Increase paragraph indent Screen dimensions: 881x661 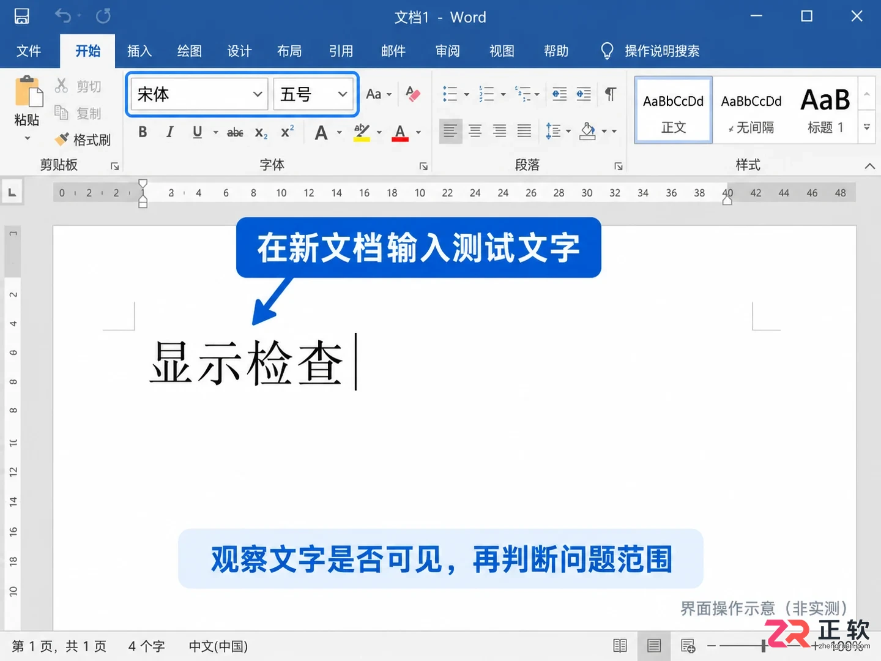(x=584, y=94)
